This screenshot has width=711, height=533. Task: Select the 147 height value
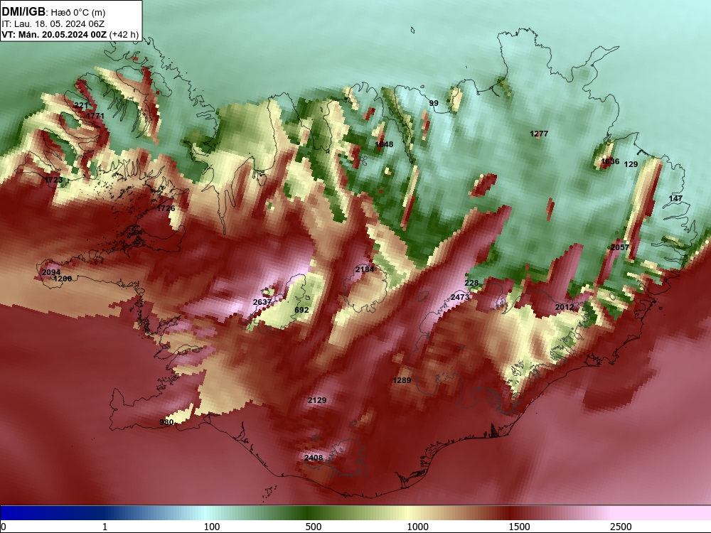(675, 198)
